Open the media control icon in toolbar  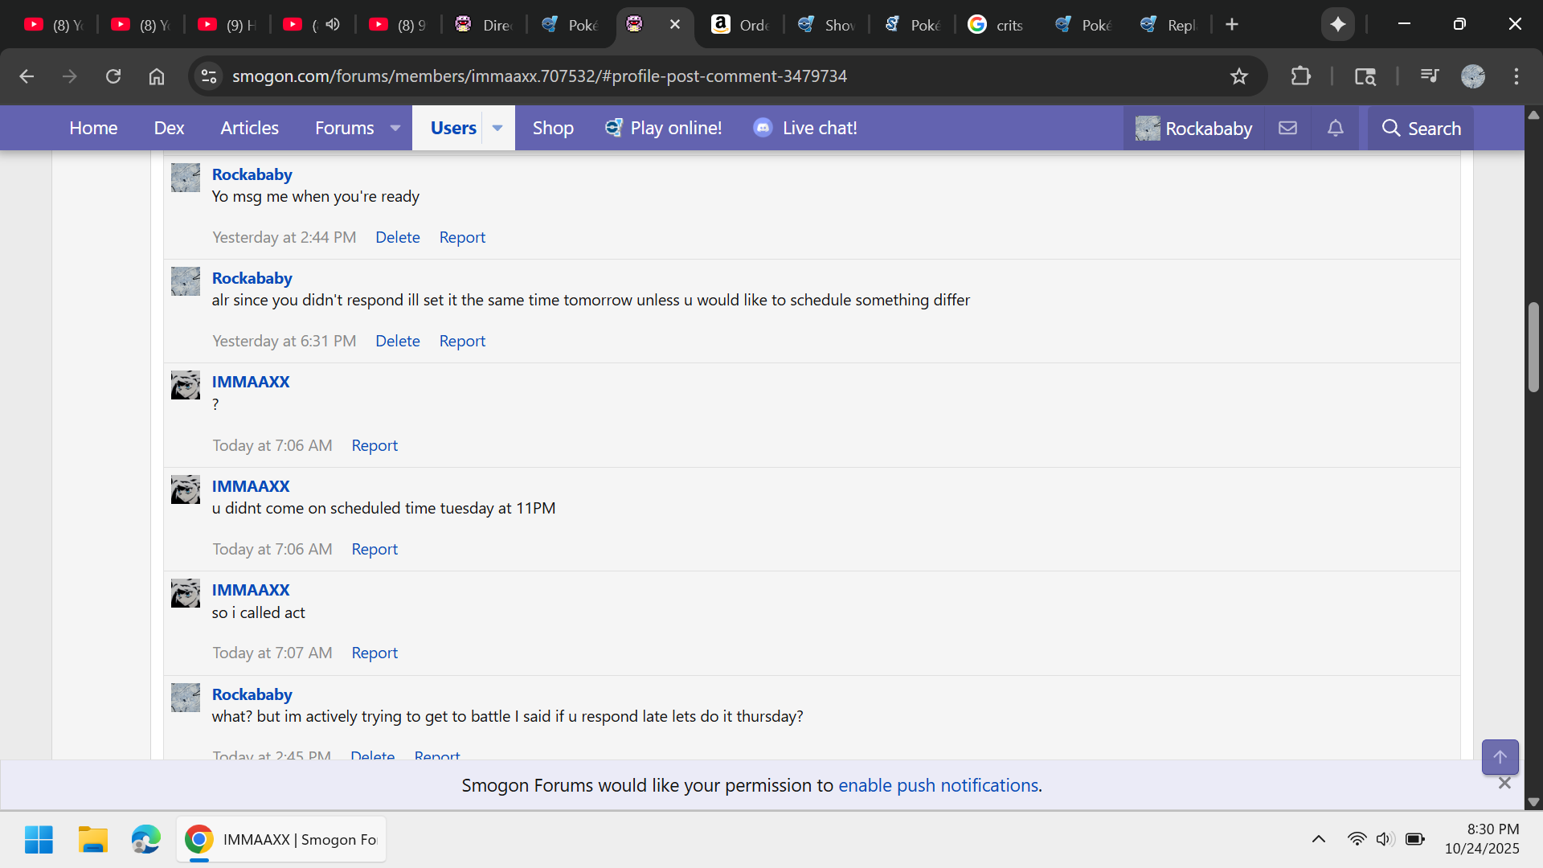pos(1429,76)
